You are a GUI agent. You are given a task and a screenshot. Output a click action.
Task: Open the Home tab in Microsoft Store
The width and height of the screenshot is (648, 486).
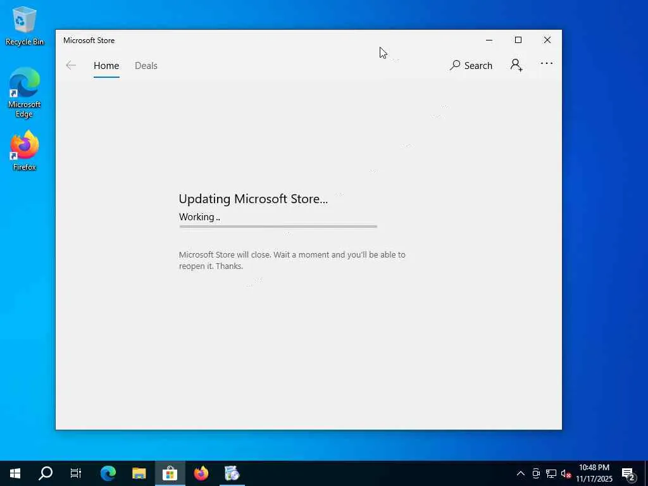coord(106,66)
